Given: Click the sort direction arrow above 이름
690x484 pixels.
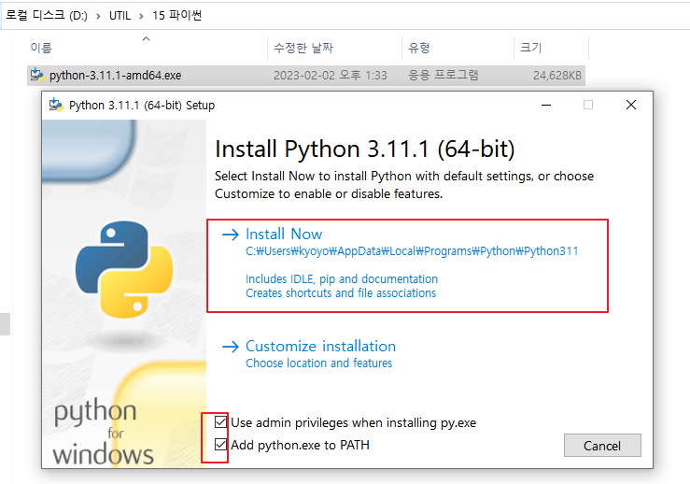Looking at the screenshot, I should point(146,38).
